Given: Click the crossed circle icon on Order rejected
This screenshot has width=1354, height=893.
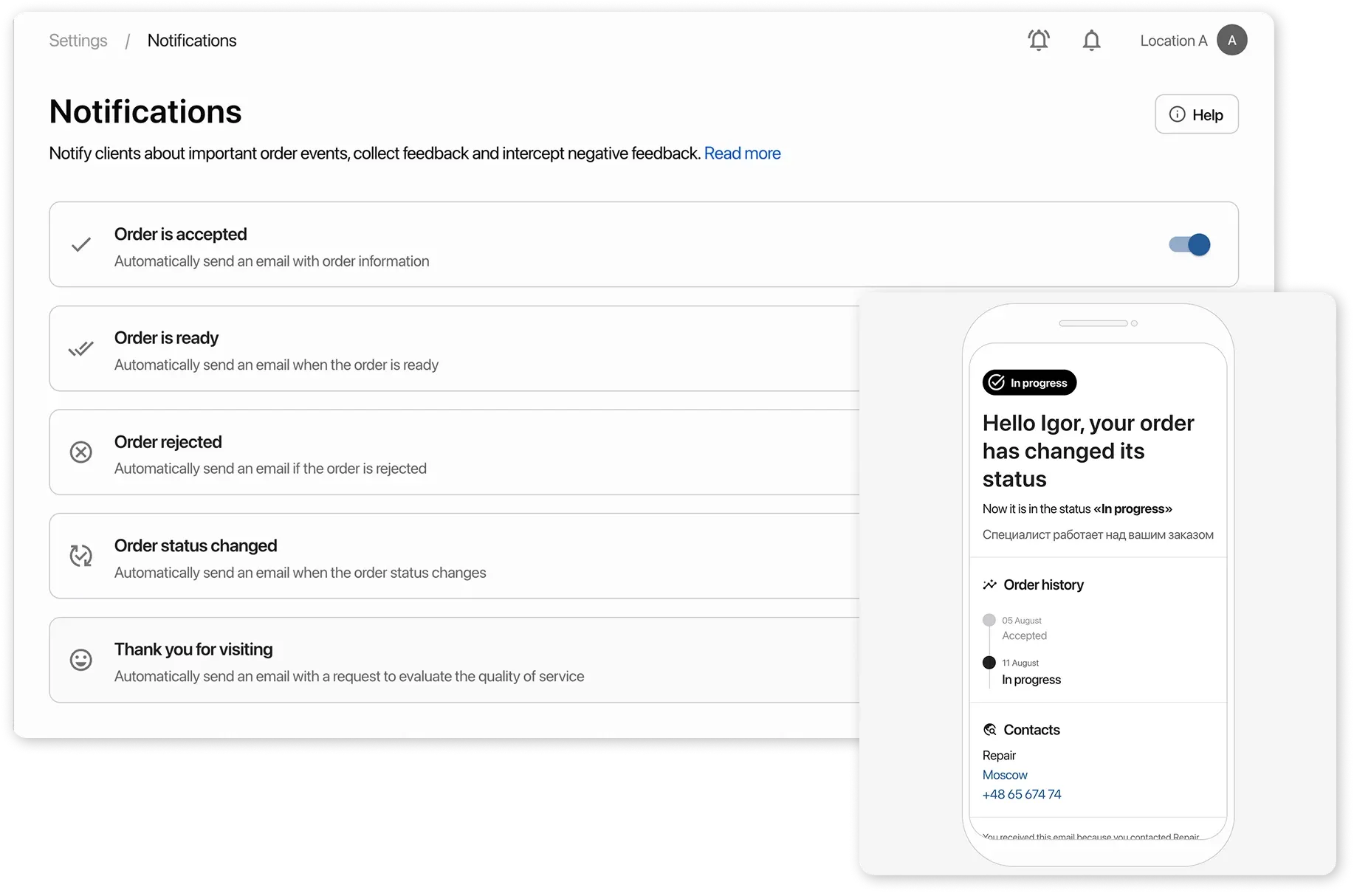Looking at the screenshot, I should pyautogui.click(x=80, y=452).
